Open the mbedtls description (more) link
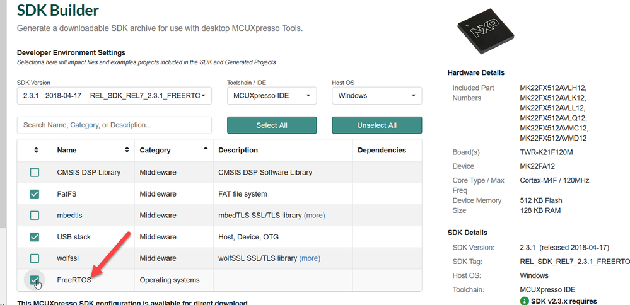630x305 pixels. (314, 215)
